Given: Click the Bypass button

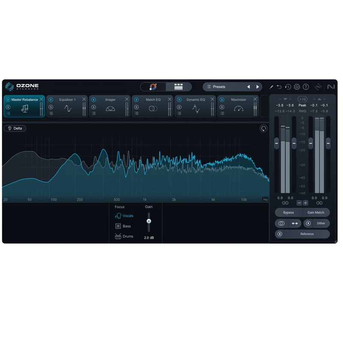Looking at the screenshot, I should pos(289,212).
